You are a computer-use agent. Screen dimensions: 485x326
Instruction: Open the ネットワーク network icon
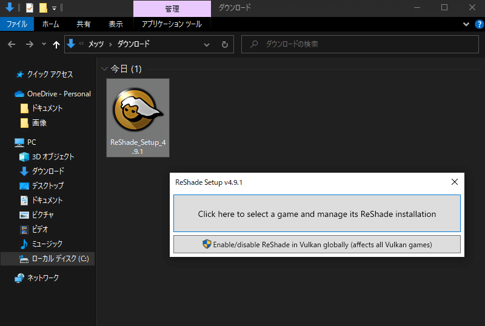[19, 278]
